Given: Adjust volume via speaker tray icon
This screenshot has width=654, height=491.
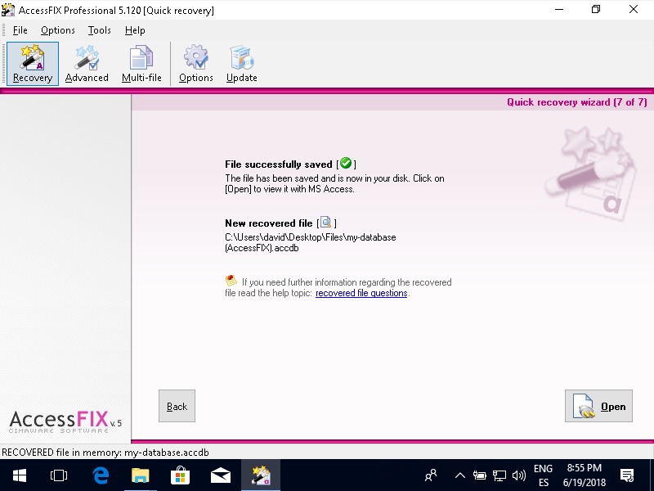Looking at the screenshot, I should coord(518,475).
